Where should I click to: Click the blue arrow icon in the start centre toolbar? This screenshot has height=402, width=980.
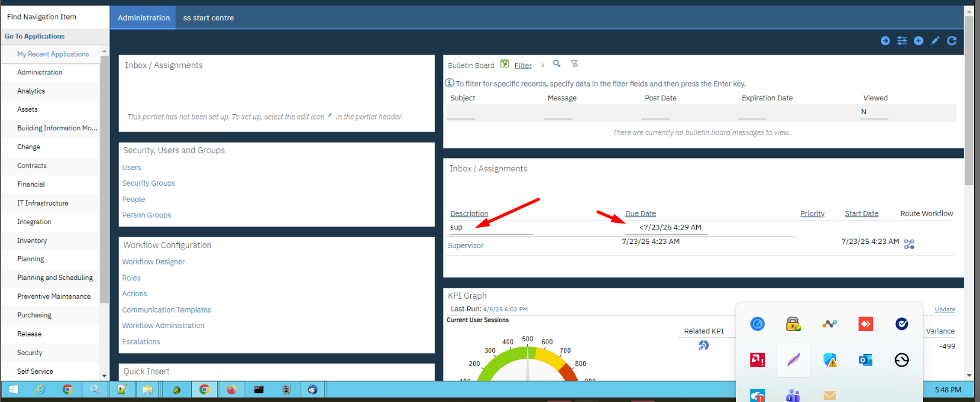pyautogui.click(x=885, y=41)
